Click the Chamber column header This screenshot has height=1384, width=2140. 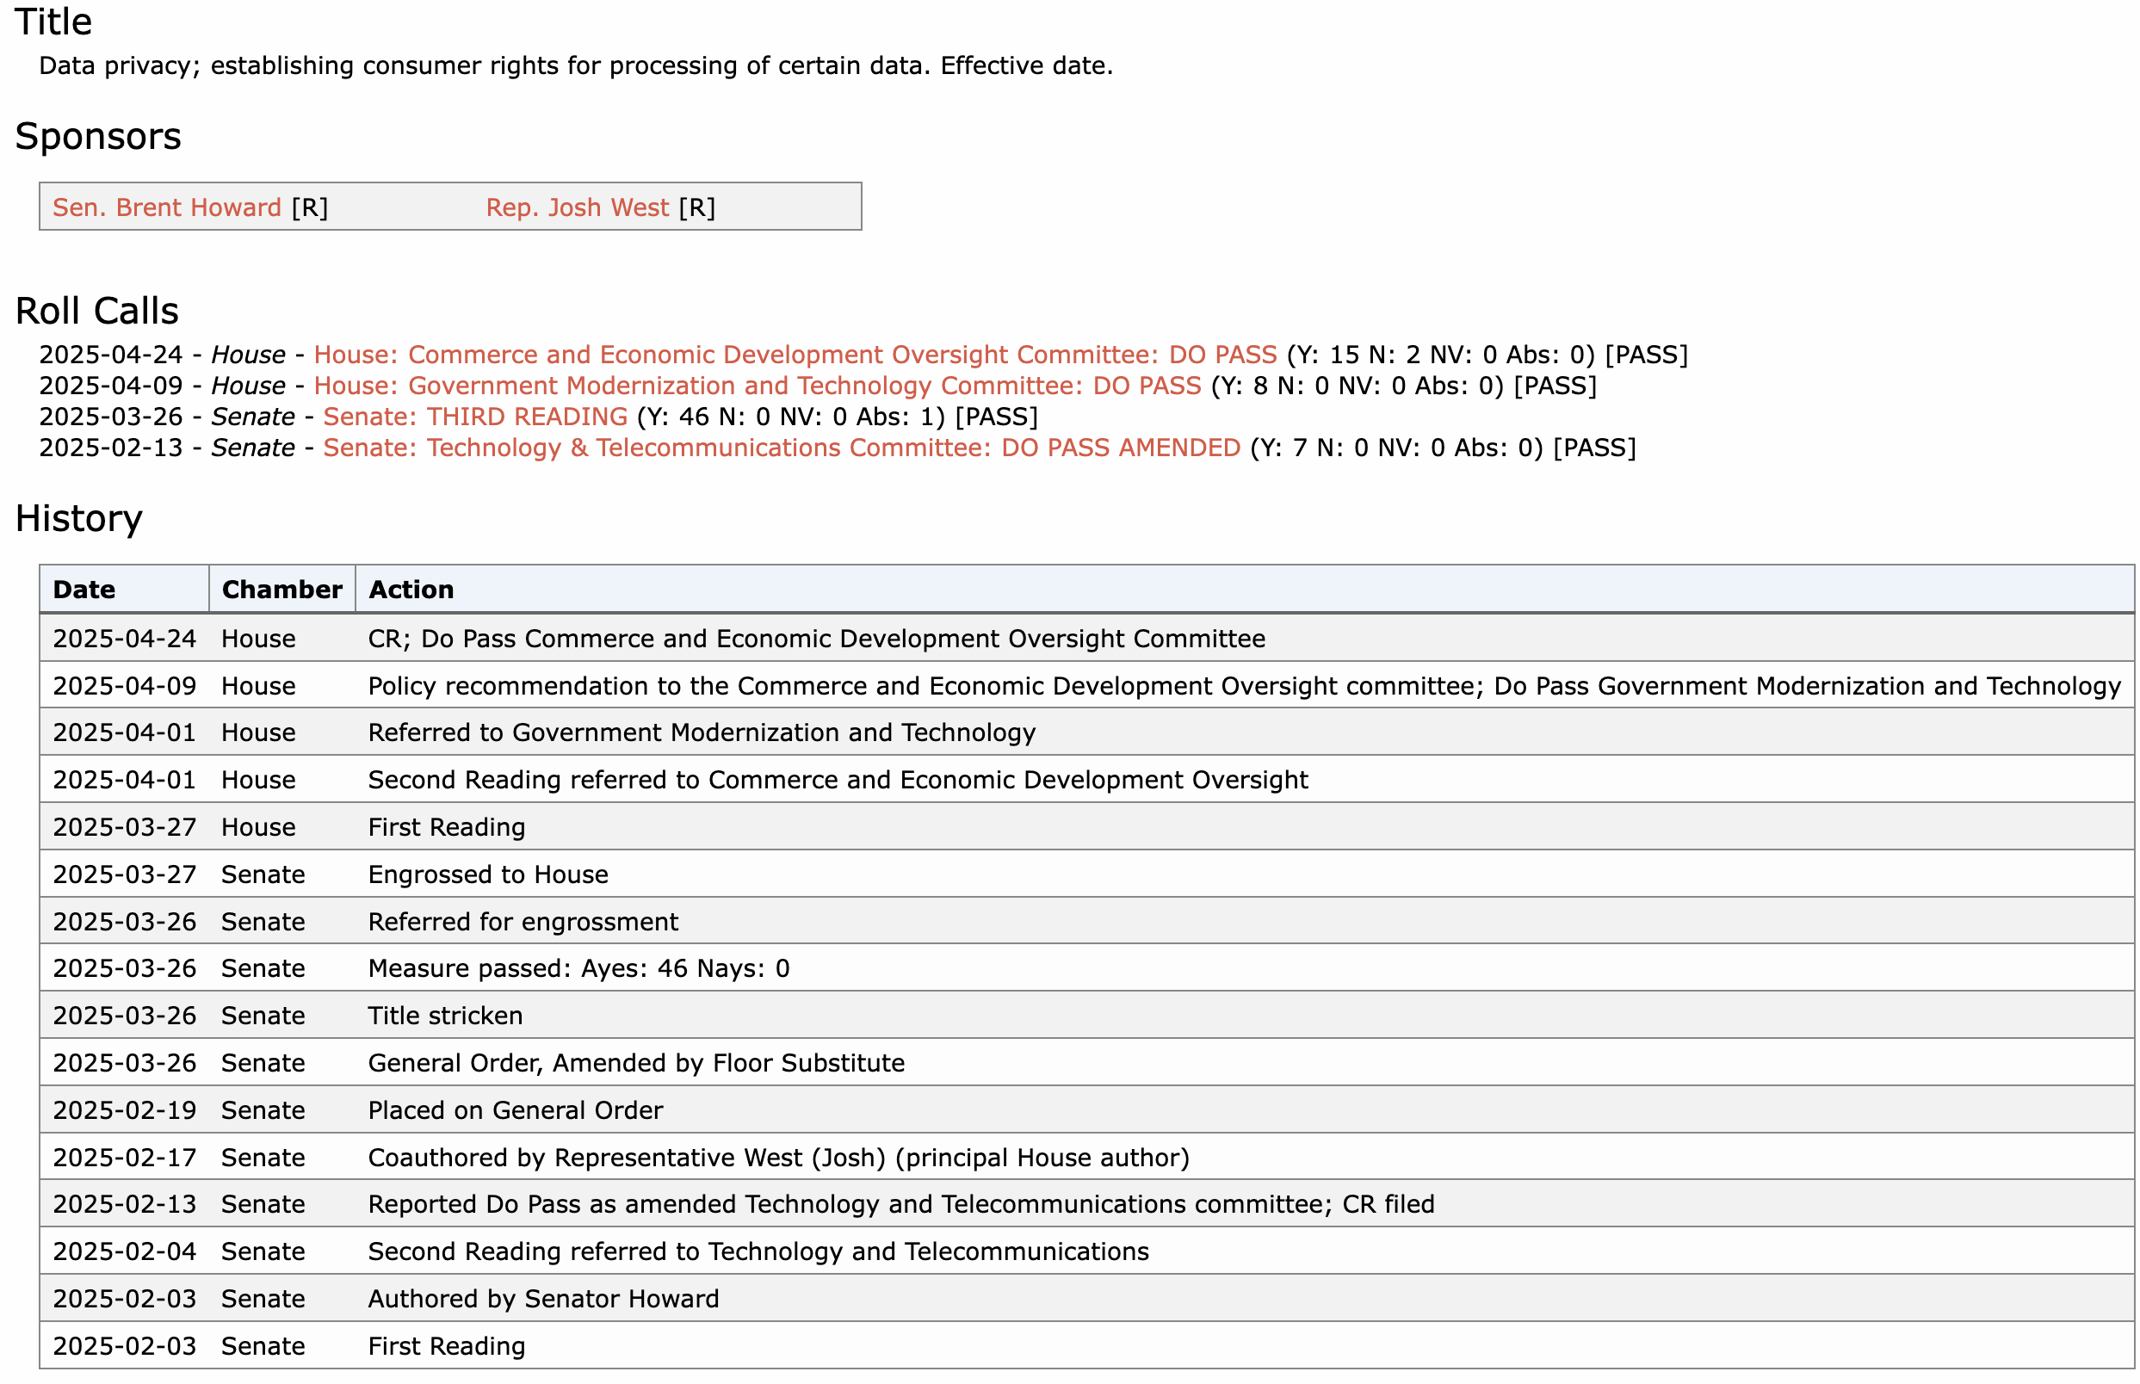pos(281,590)
